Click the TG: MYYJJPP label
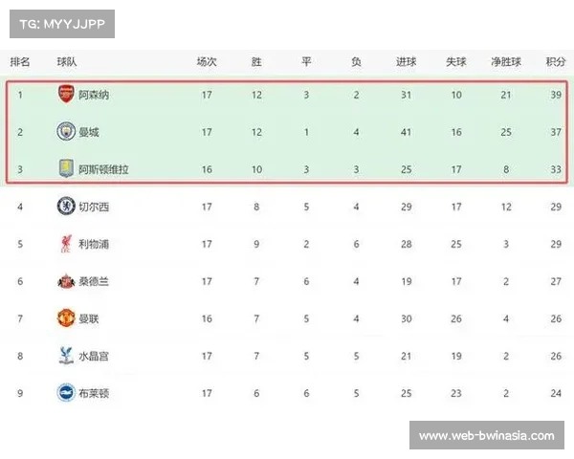This screenshot has height=459, width=574. (61, 23)
